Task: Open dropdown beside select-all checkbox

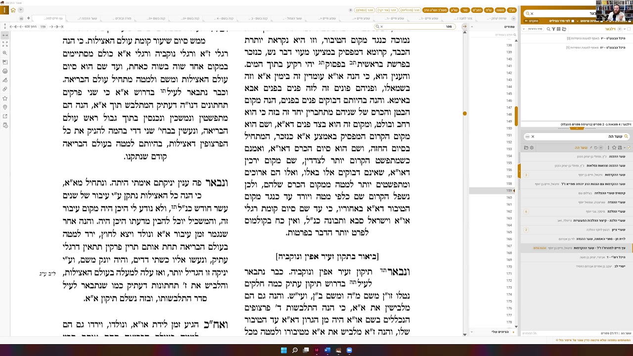Action: click(624, 147)
